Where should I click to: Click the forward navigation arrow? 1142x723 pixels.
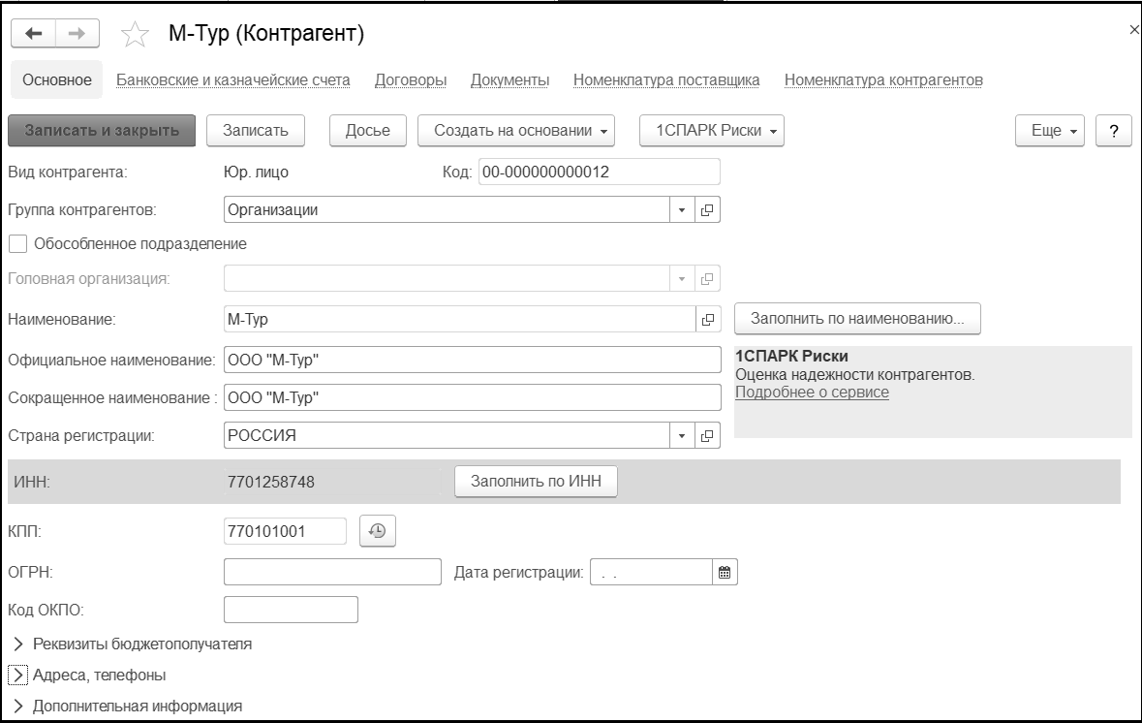tap(75, 34)
